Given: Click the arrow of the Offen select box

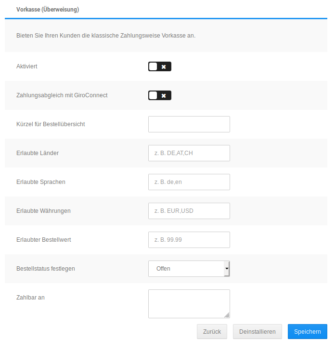Looking at the screenshot, I should pyautogui.click(x=227, y=269).
